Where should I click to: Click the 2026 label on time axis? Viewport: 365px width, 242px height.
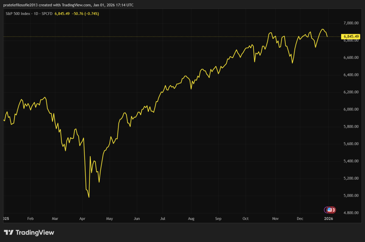pos(328,218)
